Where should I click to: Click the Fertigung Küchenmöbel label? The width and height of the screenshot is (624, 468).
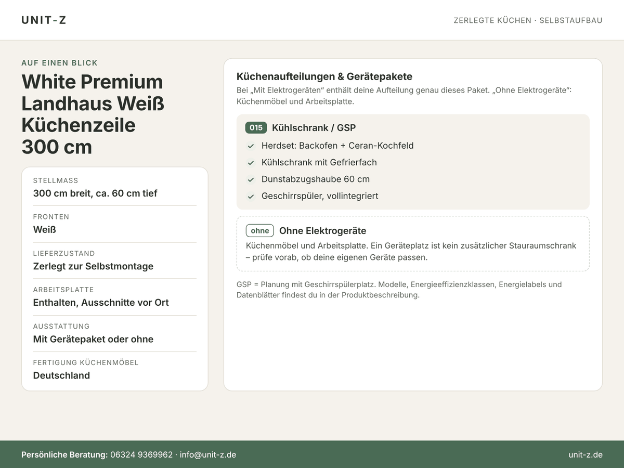click(86, 362)
